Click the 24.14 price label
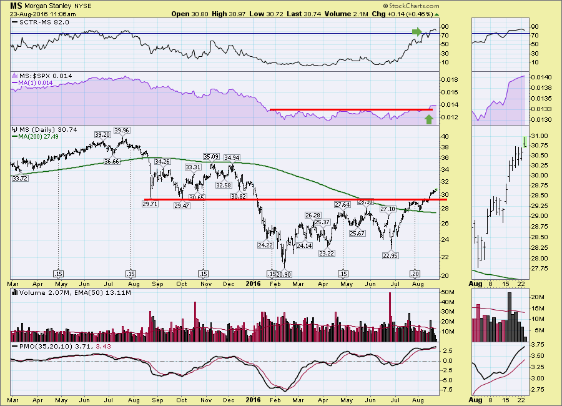Image resolution: width=562 pixels, height=406 pixels. tap(304, 245)
